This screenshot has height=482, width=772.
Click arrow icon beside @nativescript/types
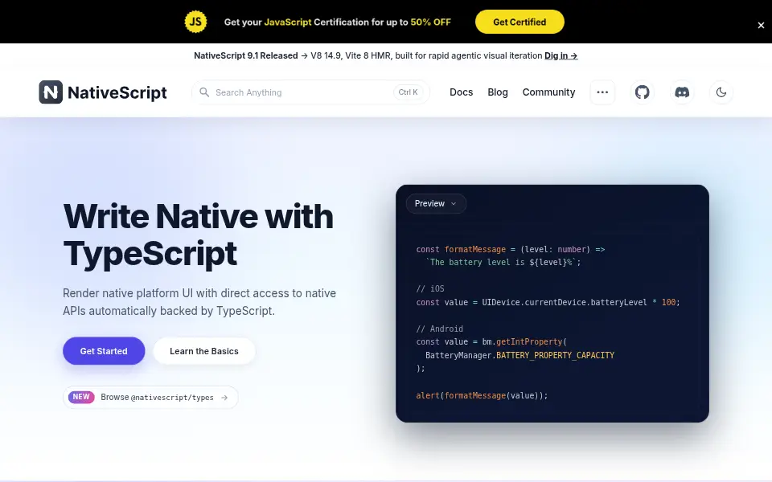(x=224, y=398)
